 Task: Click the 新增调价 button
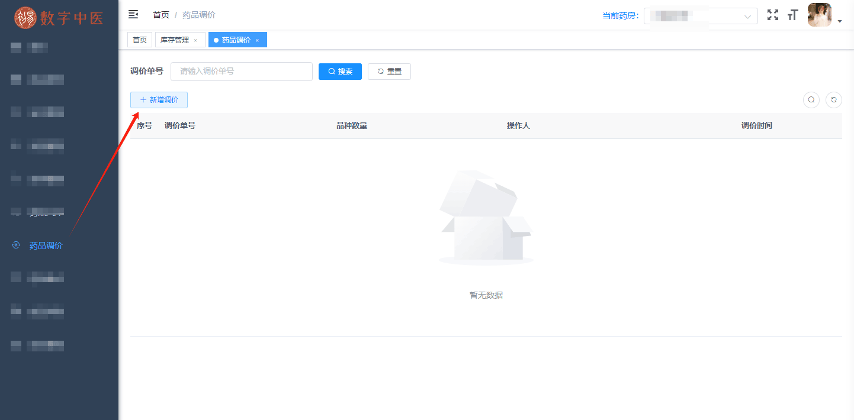pos(159,100)
